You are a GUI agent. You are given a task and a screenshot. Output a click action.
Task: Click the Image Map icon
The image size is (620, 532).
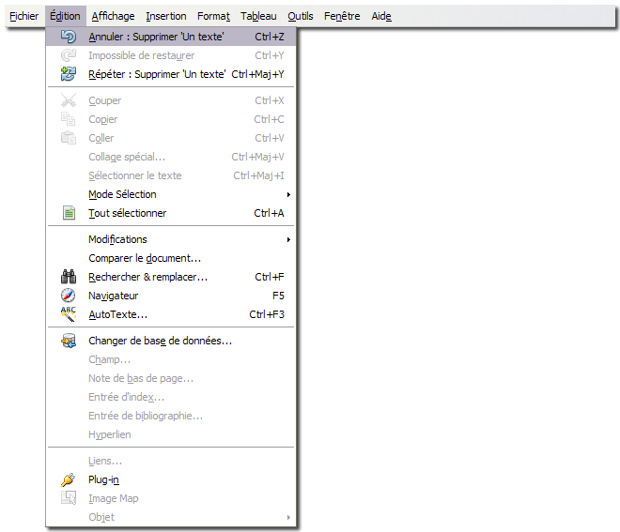(x=69, y=498)
